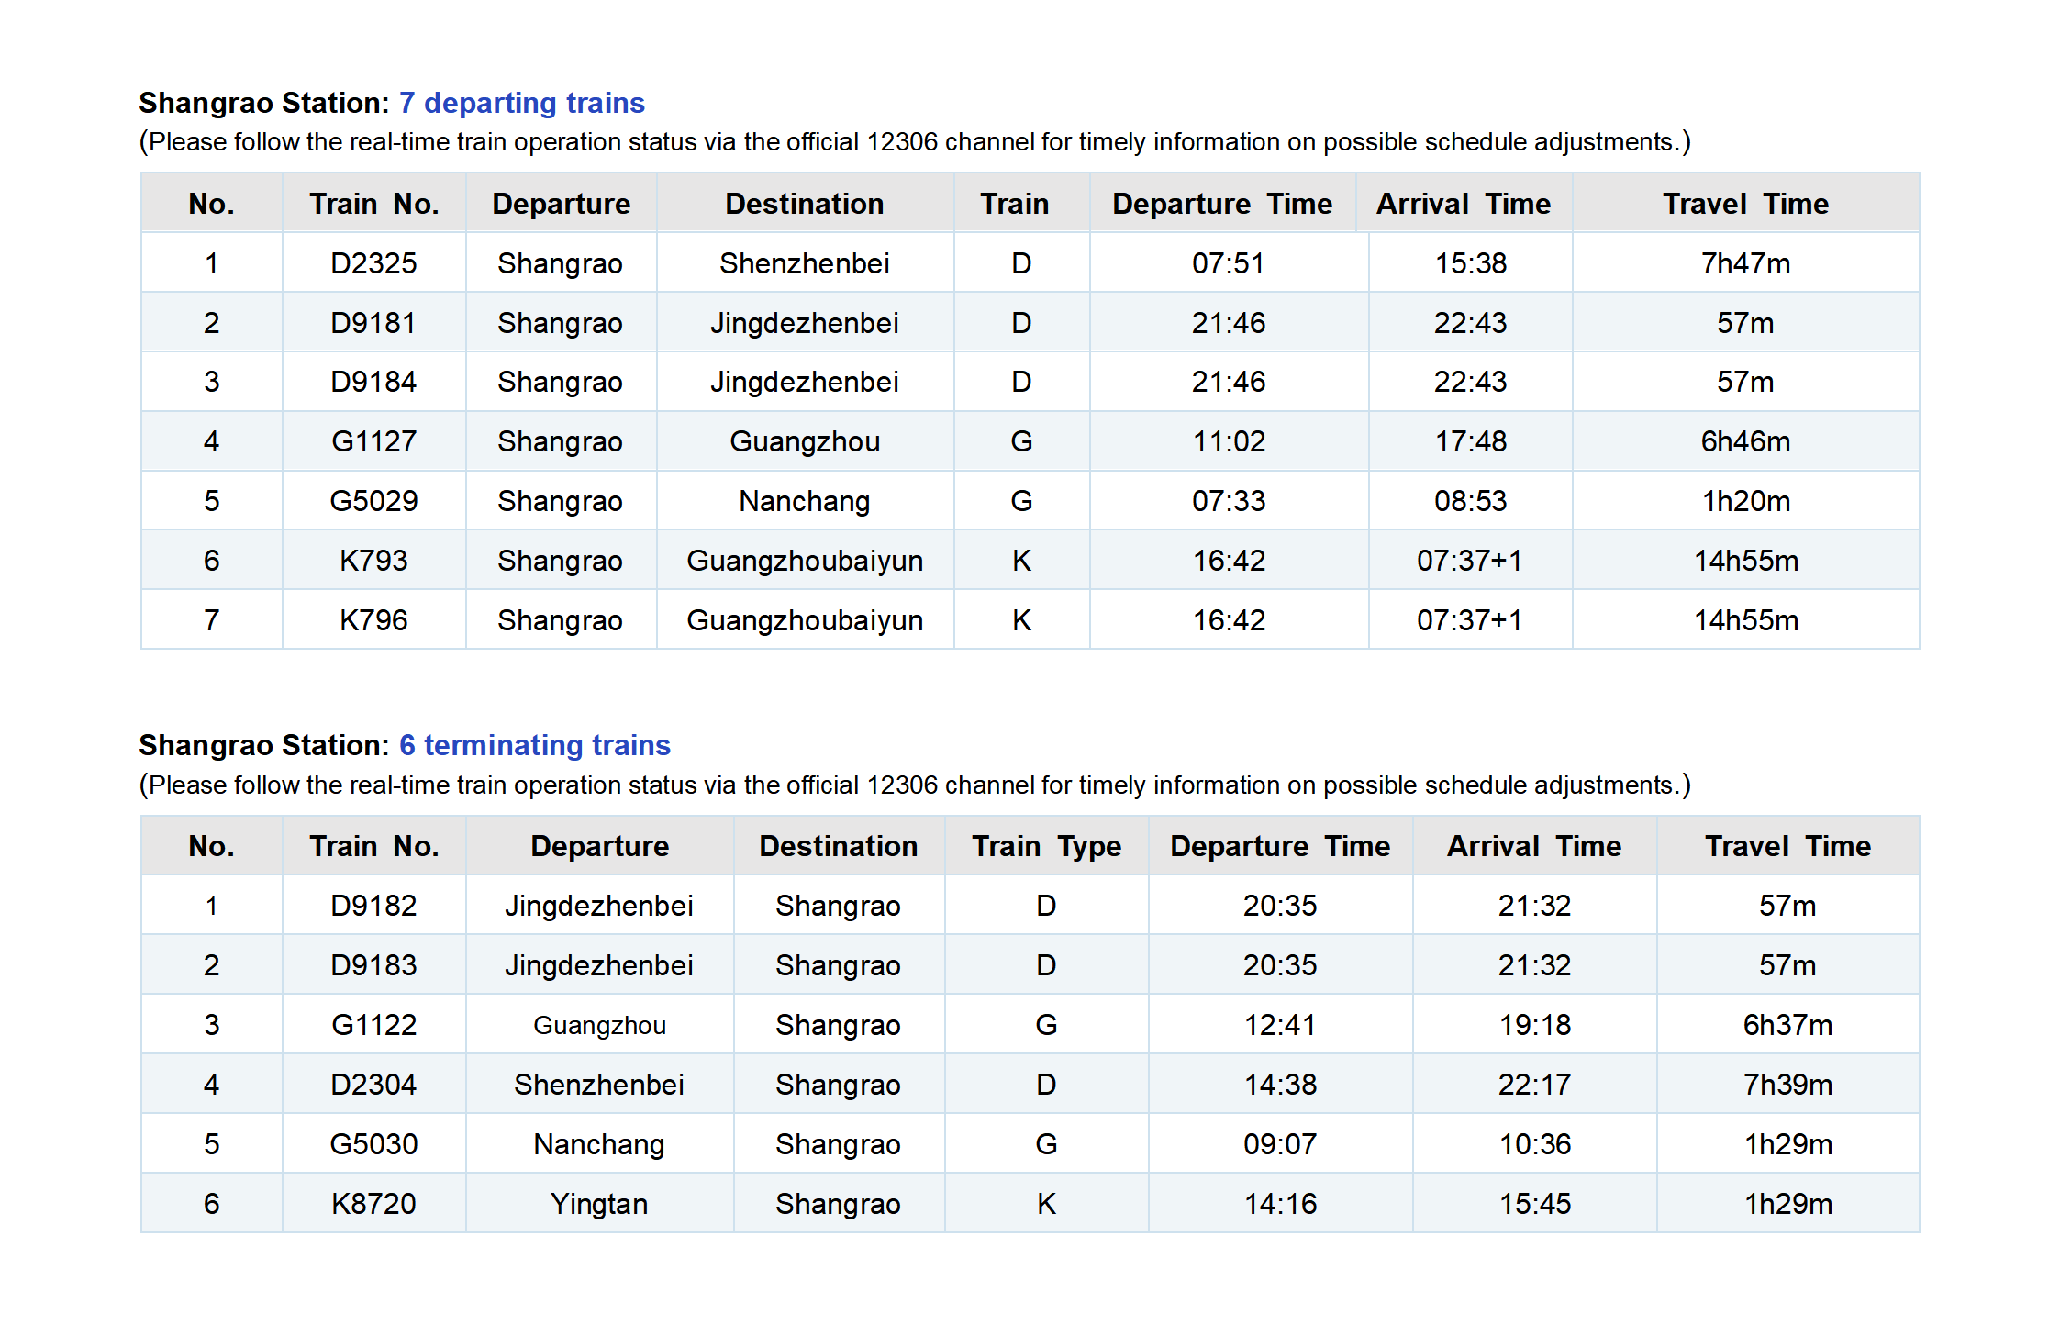2060x1325 pixels.
Task: Click arrival time 19:18
Action: tap(1535, 1025)
